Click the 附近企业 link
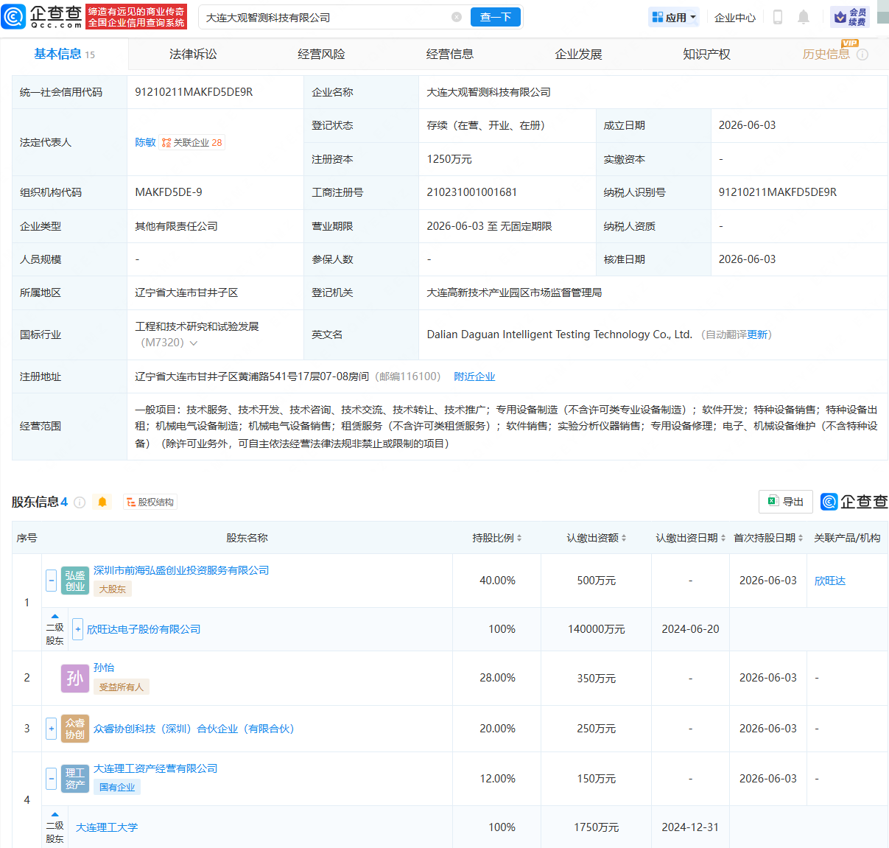Screen dimensions: 889x848 [474, 376]
